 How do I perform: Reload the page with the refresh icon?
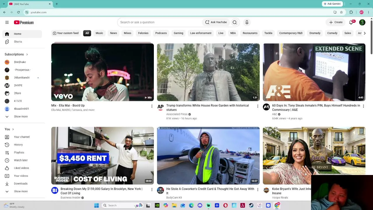pos(18,12)
